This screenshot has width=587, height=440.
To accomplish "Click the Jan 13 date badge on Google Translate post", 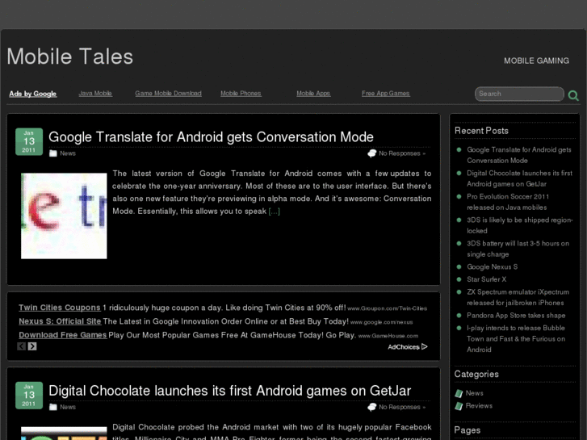I will tap(29, 141).
